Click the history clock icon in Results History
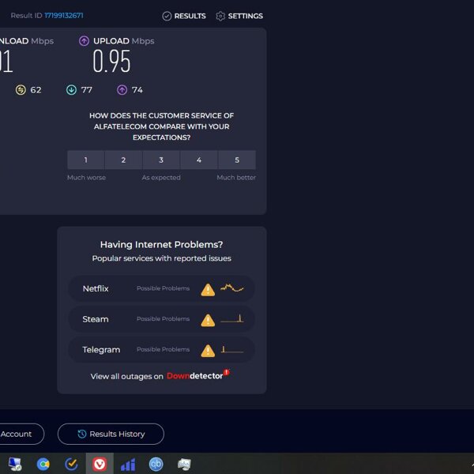Viewport: 474px width, 474px height. [82, 434]
